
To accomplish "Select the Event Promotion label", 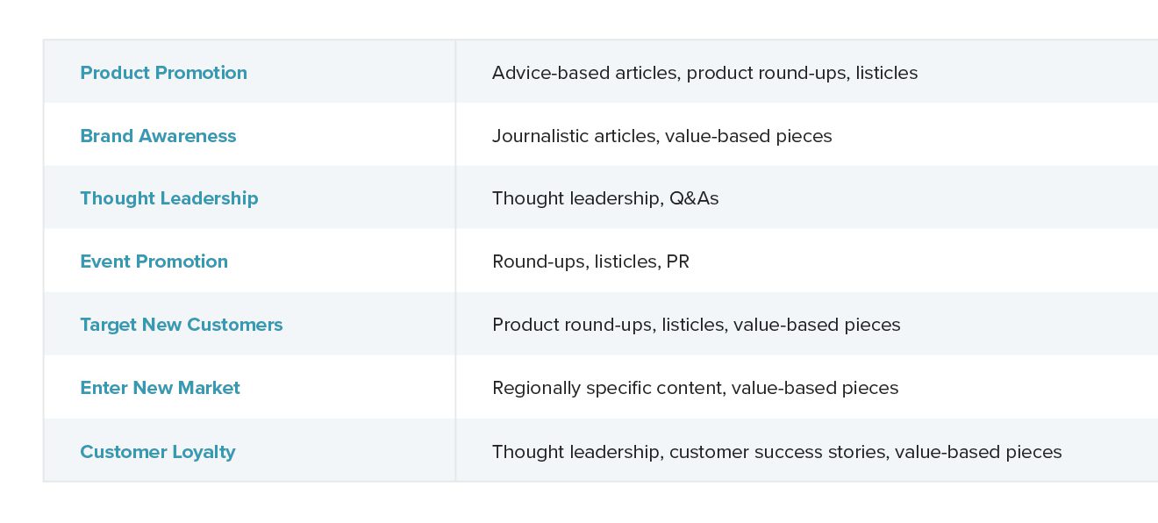I will pos(154,261).
